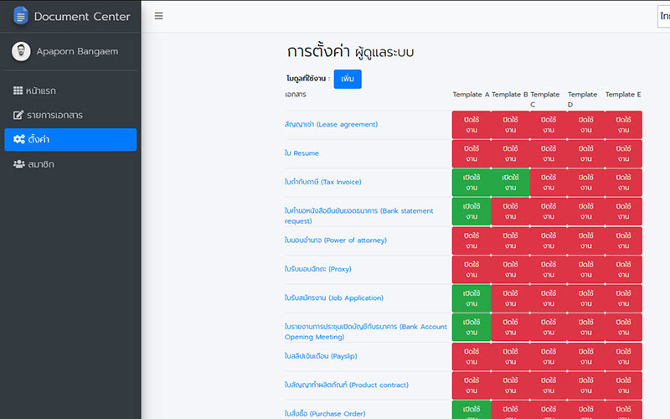The image size is (670, 419).
Task: Enable Template E for Power of attorney
Action: (x=623, y=240)
